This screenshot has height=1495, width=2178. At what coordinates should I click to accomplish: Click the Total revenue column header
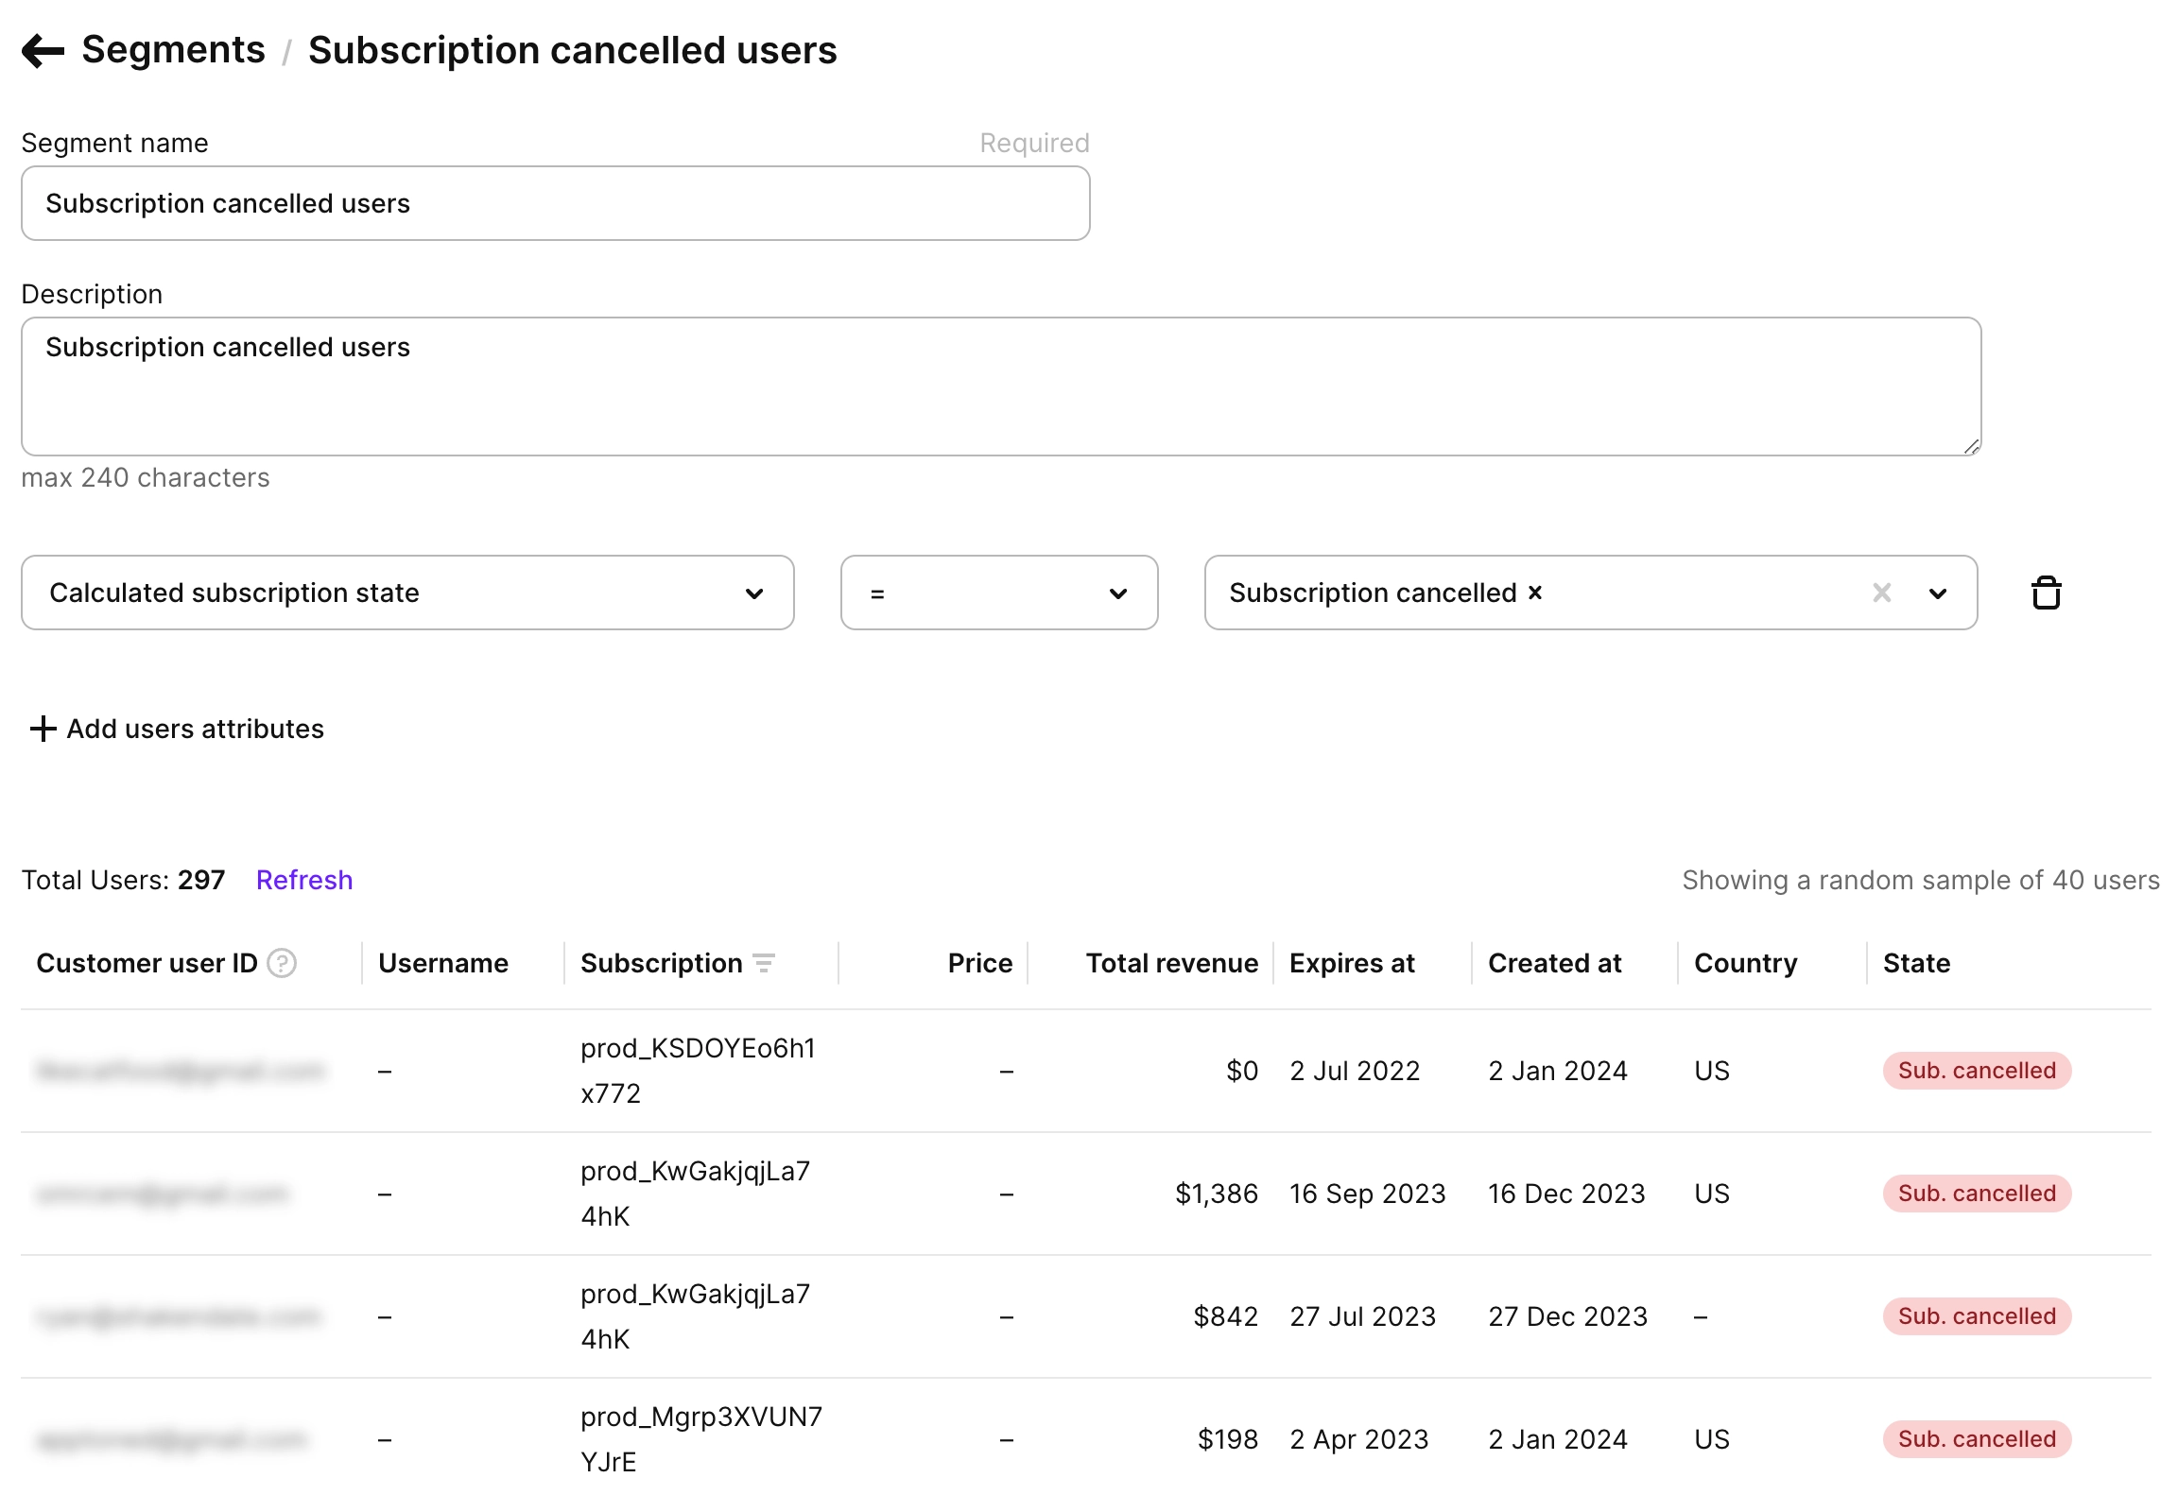coord(1171,963)
